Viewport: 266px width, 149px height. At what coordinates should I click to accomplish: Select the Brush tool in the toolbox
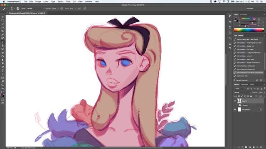coord(2,42)
